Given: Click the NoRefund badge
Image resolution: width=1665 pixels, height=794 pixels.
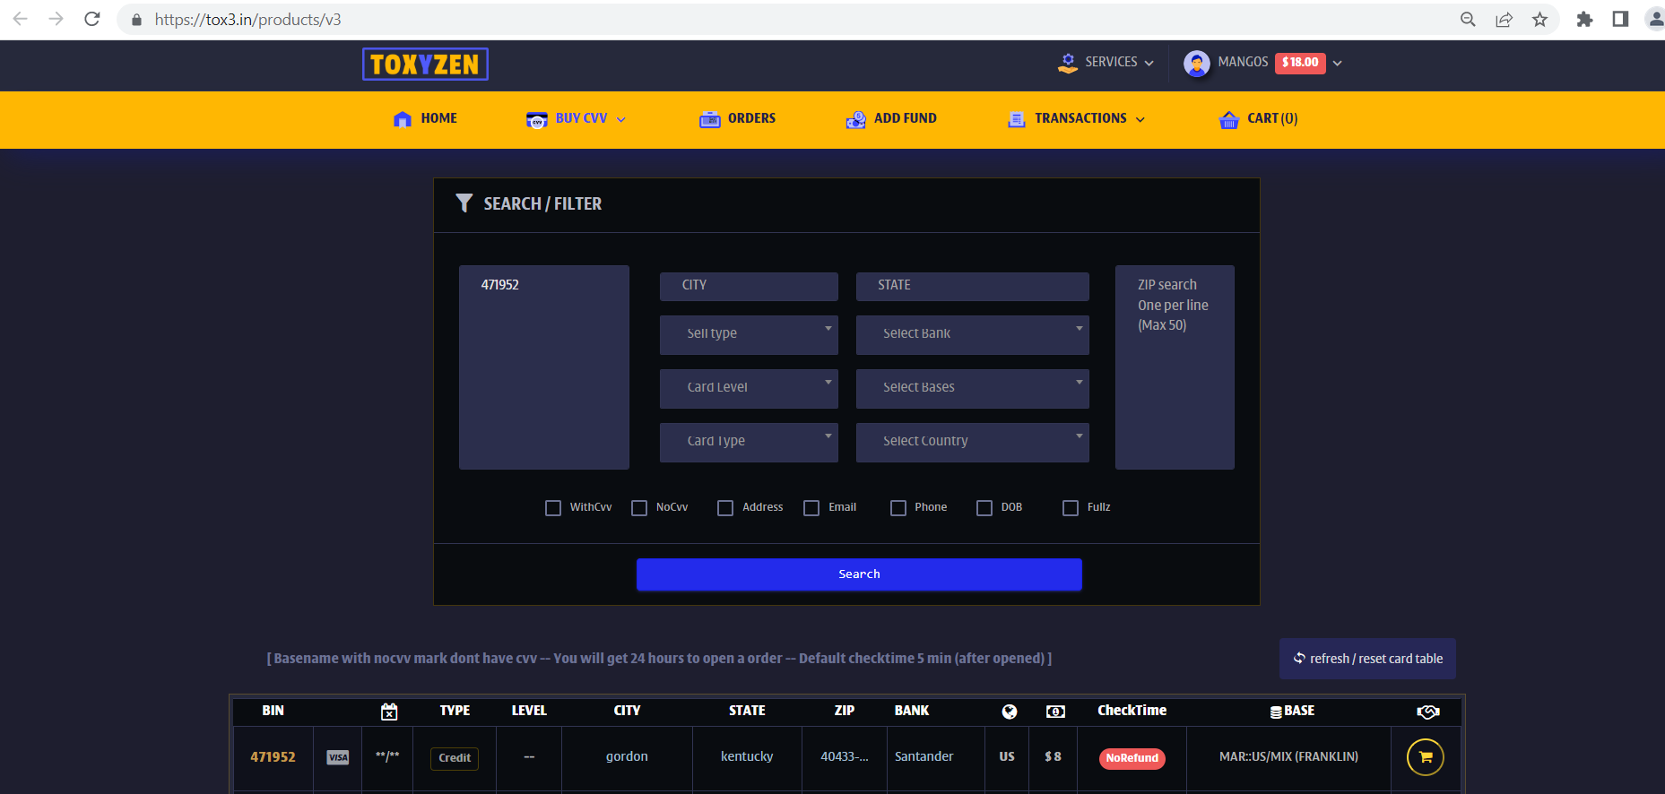Looking at the screenshot, I should pyautogui.click(x=1132, y=758).
